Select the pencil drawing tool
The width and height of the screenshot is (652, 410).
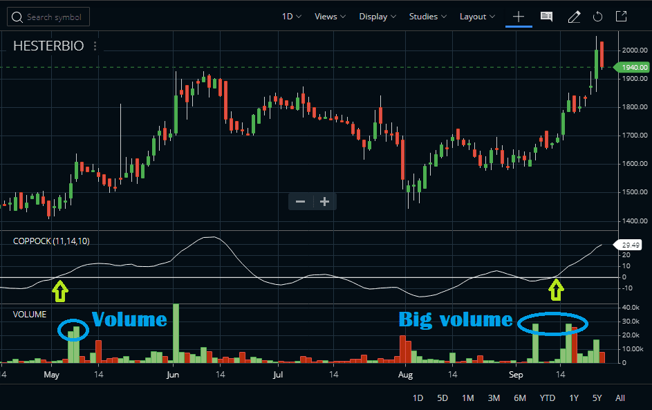[575, 17]
